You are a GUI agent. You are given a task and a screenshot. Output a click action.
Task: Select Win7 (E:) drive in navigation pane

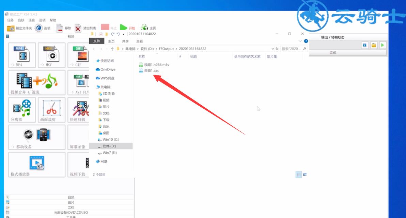point(107,153)
